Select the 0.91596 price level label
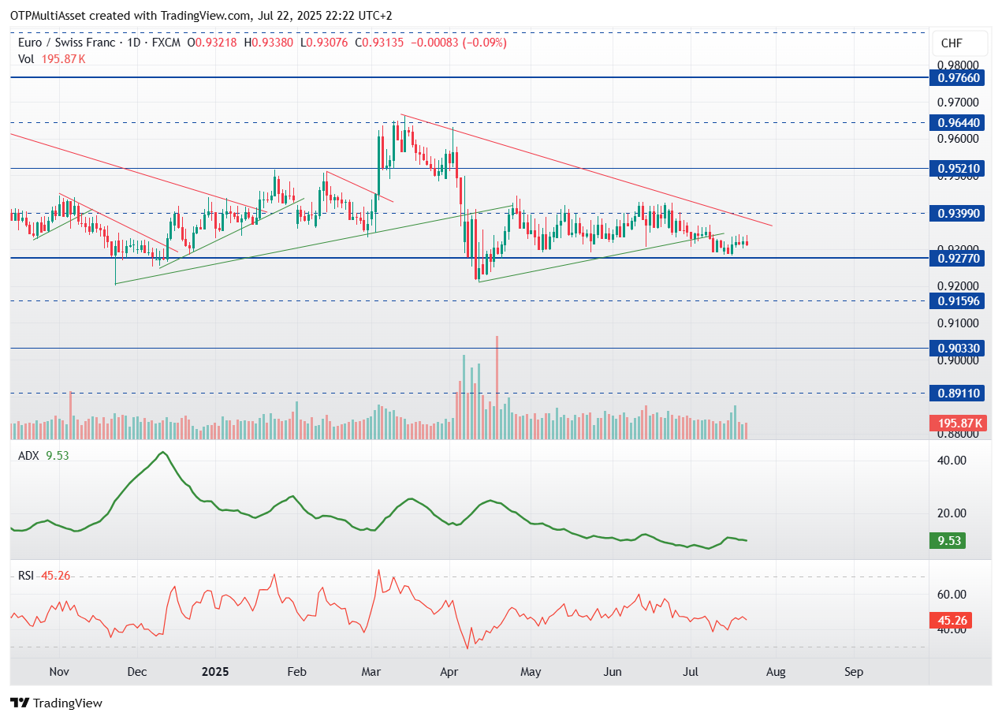This screenshot has height=720, width=1002. (x=958, y=300)
